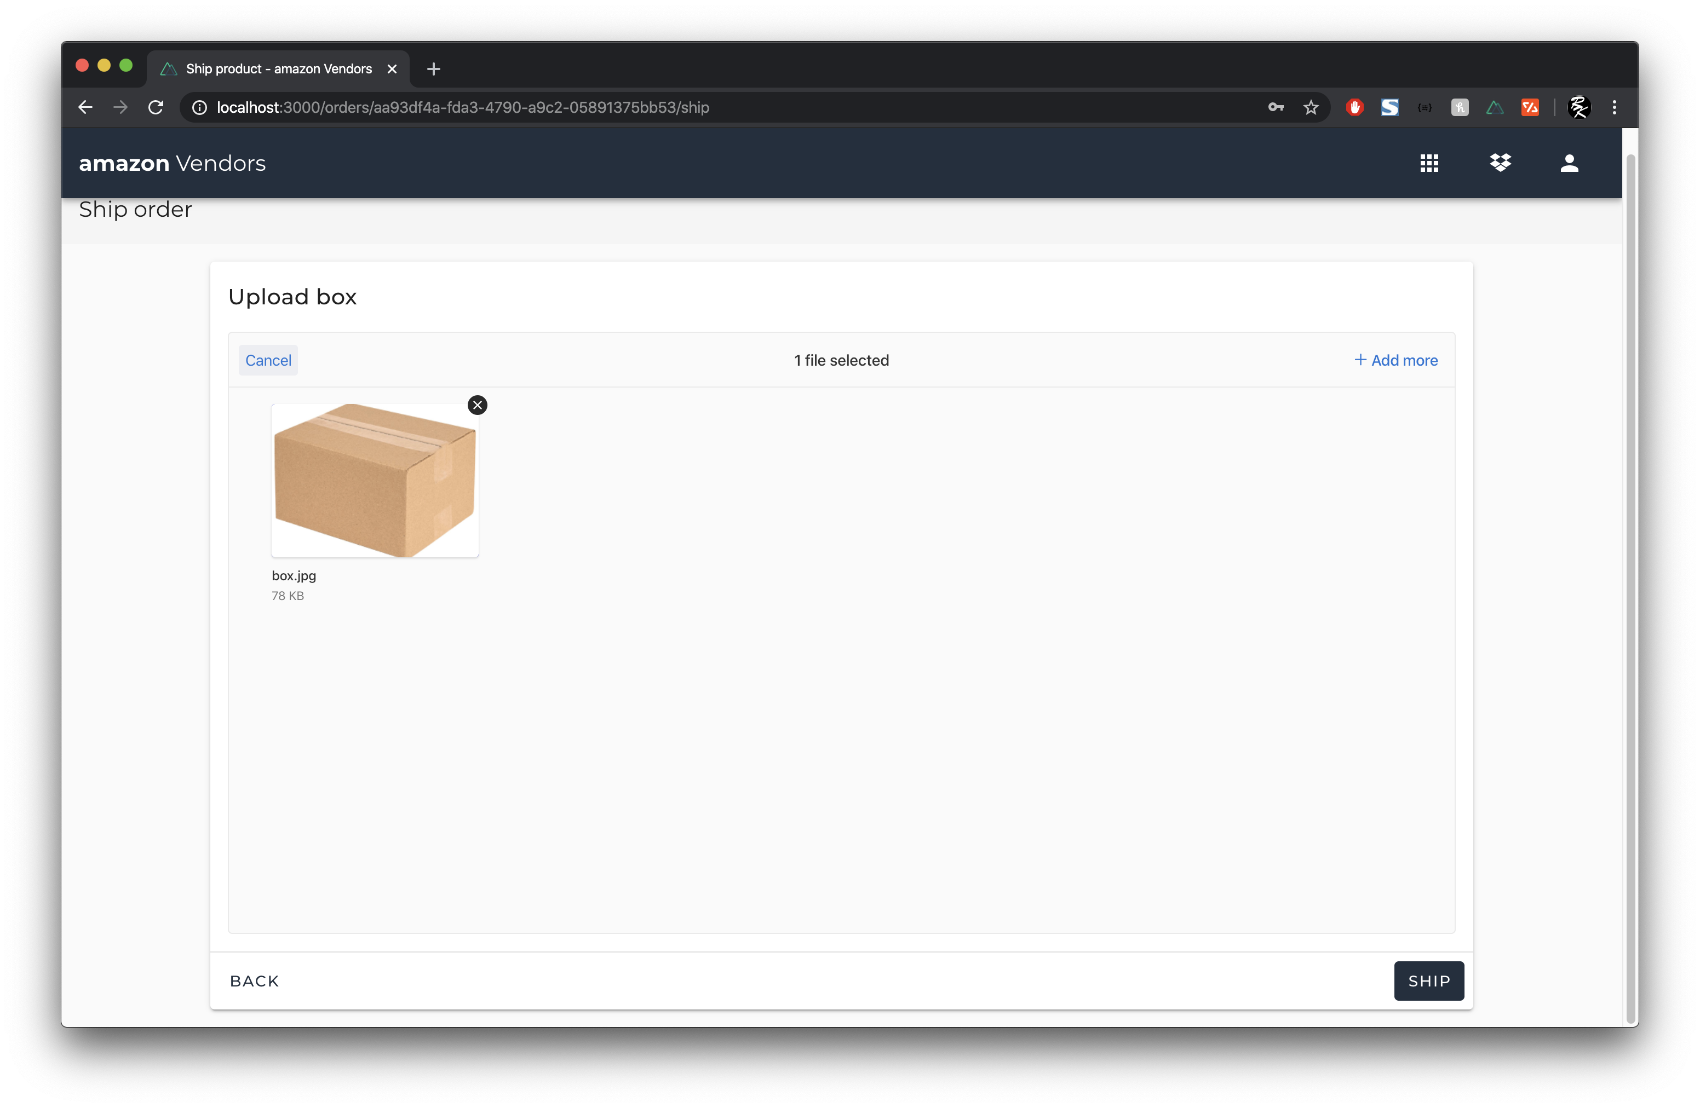
Task: Open Chrome three-dot menu
Action: click(1614, 107)
